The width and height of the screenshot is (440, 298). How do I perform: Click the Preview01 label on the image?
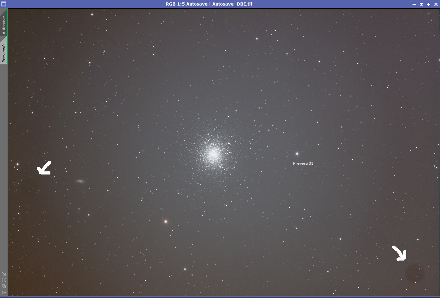click(303, 163)
